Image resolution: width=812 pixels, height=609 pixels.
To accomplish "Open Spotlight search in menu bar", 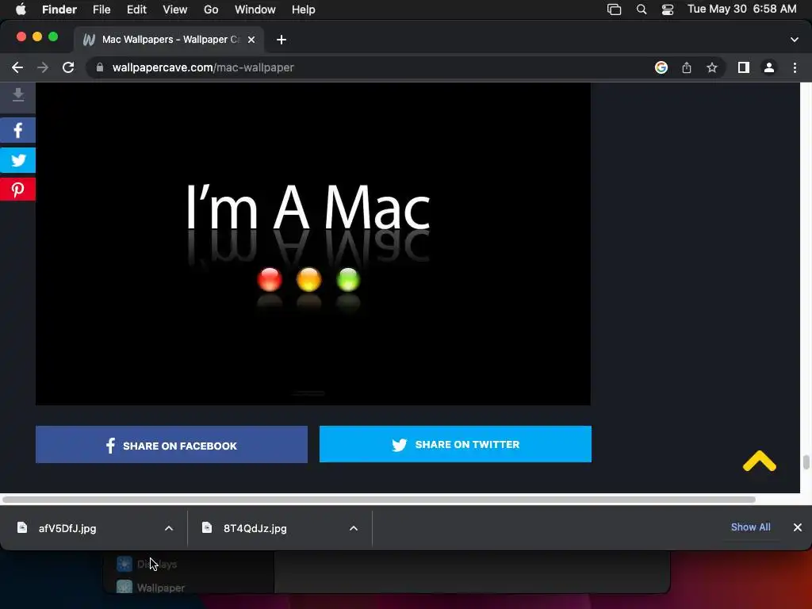I will tap(641, 10).
